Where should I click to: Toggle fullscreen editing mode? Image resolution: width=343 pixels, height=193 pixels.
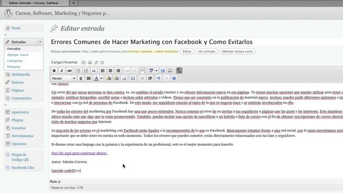tap(162, 71)
